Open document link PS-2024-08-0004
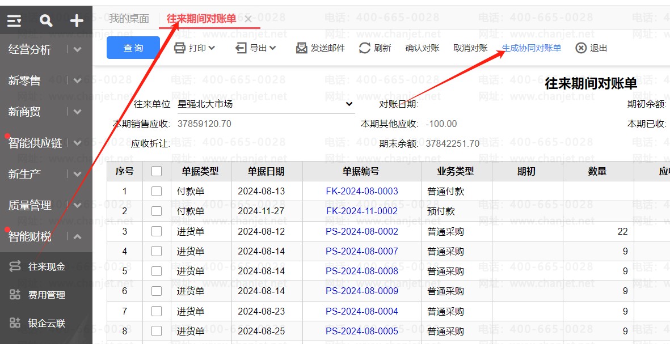670x344 pixels. tap(362, 311)
